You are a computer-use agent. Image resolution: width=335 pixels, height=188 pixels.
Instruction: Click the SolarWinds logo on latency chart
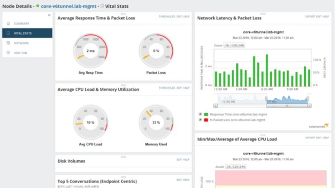click(x=319, y=126)
